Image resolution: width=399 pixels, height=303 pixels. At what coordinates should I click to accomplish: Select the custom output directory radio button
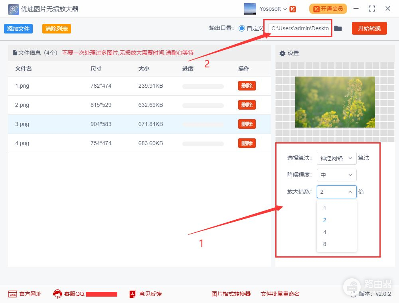241,28
